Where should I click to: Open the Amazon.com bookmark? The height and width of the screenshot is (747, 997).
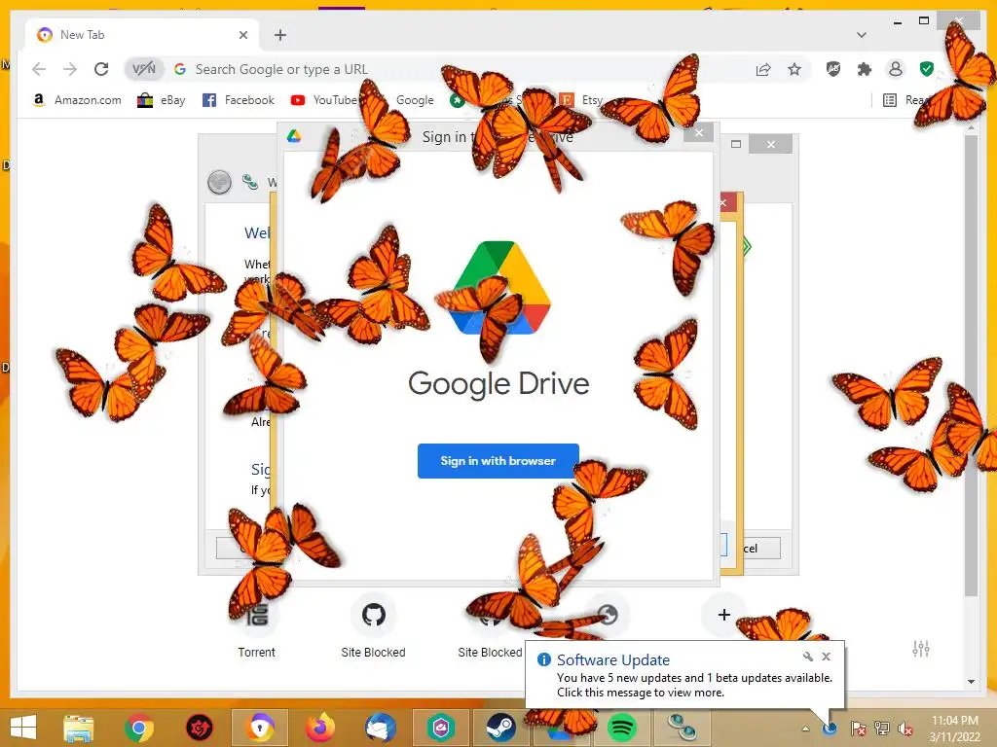(76, 100)
